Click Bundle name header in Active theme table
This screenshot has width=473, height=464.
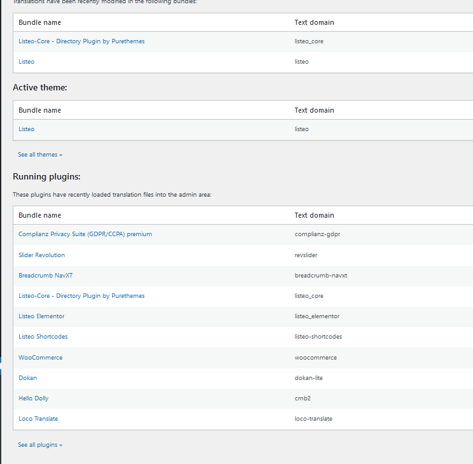coord(40,110)
